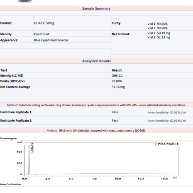Click the '5.0' x-axis tick label

tap(71, 179)
